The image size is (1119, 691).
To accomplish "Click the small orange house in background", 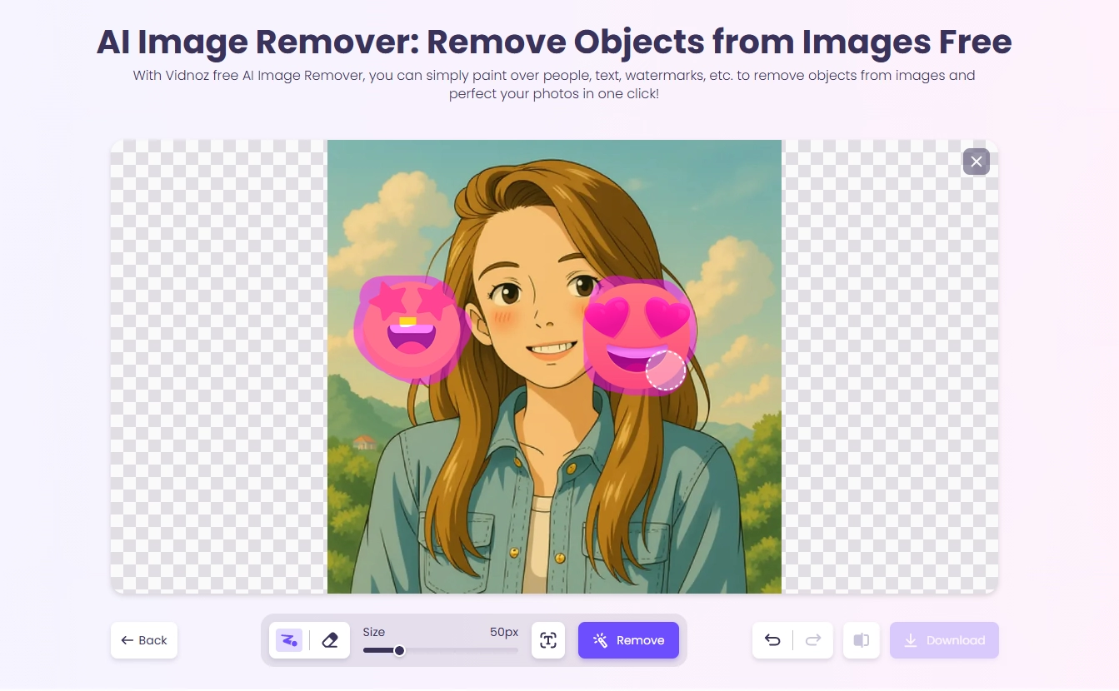I will [364, 442].
